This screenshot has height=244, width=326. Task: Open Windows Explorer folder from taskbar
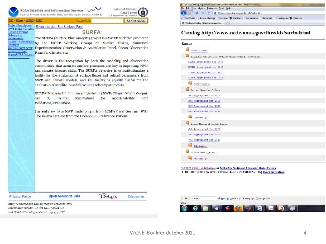tap(206, 208)
